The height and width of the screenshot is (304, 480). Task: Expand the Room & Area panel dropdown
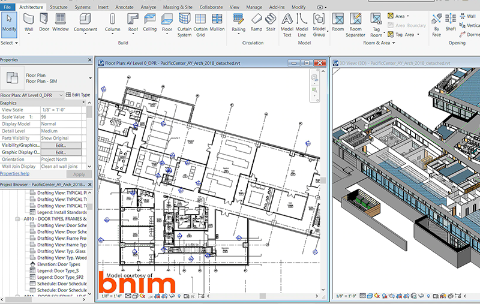coord(379,43)
